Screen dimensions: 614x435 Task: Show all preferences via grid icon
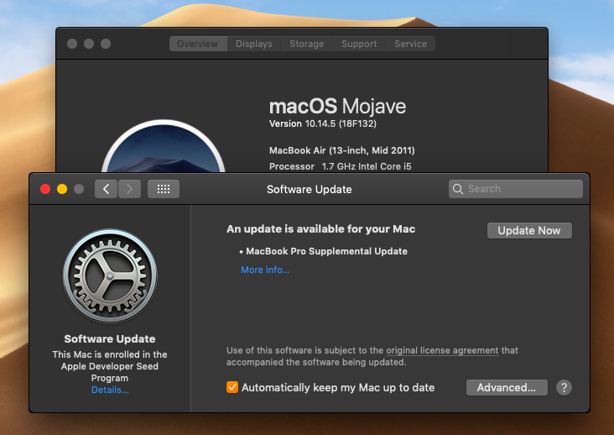click(x=164, y=189)
